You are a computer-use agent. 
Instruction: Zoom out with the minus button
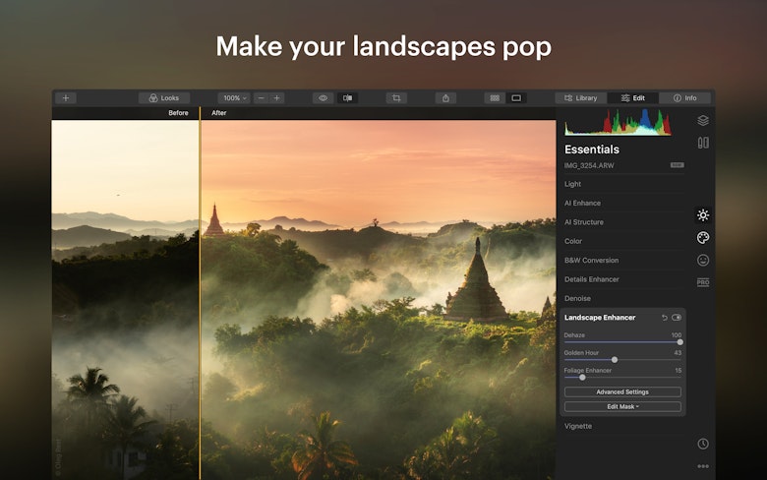pos(262,97)
